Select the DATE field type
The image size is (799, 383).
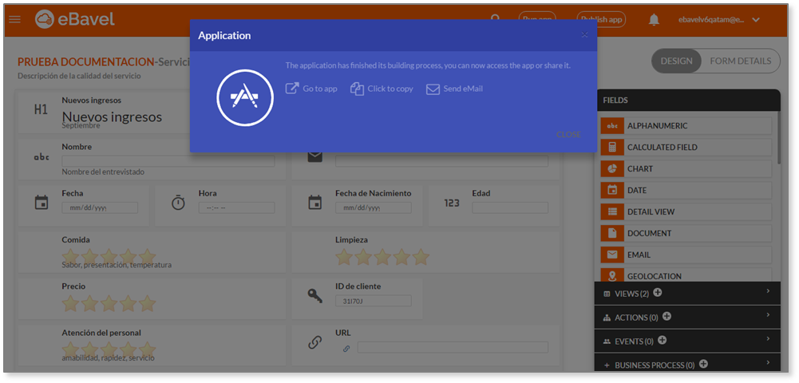coord(686,191)
